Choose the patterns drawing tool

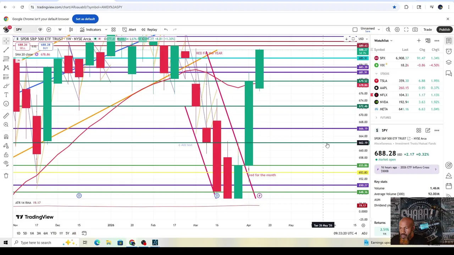click(x=6, y=67)
